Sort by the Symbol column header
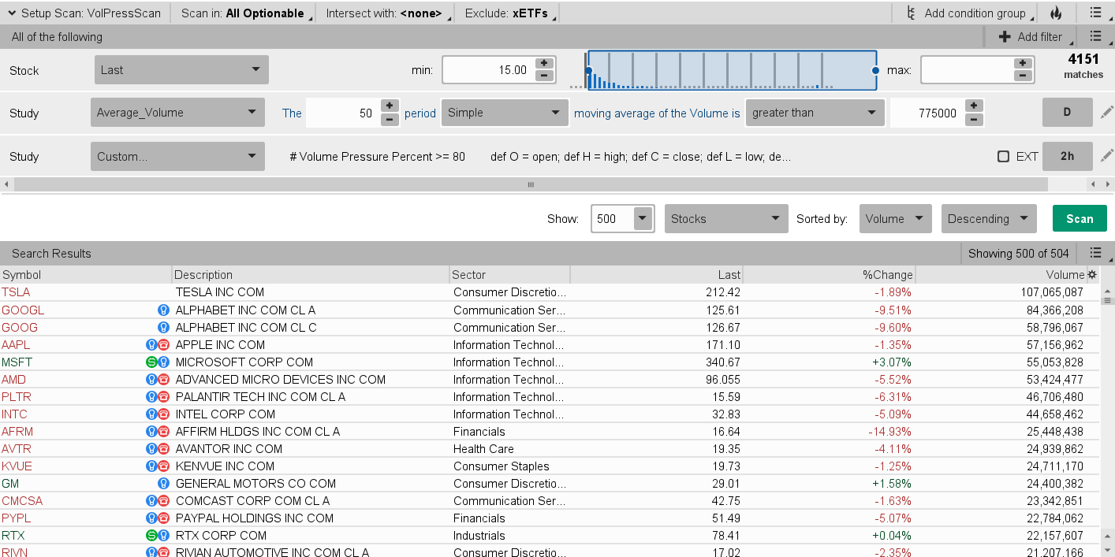This screenshot has width=1115, height=557. click(86, 275)
